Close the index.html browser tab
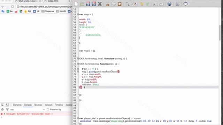The image size is (223, 125). (x=69, y=1)
